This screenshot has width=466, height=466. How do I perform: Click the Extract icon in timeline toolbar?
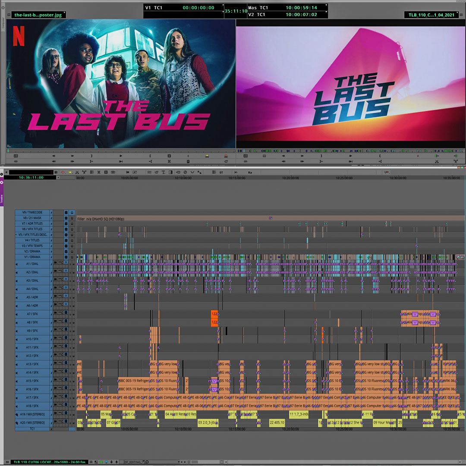pos(84,172)
